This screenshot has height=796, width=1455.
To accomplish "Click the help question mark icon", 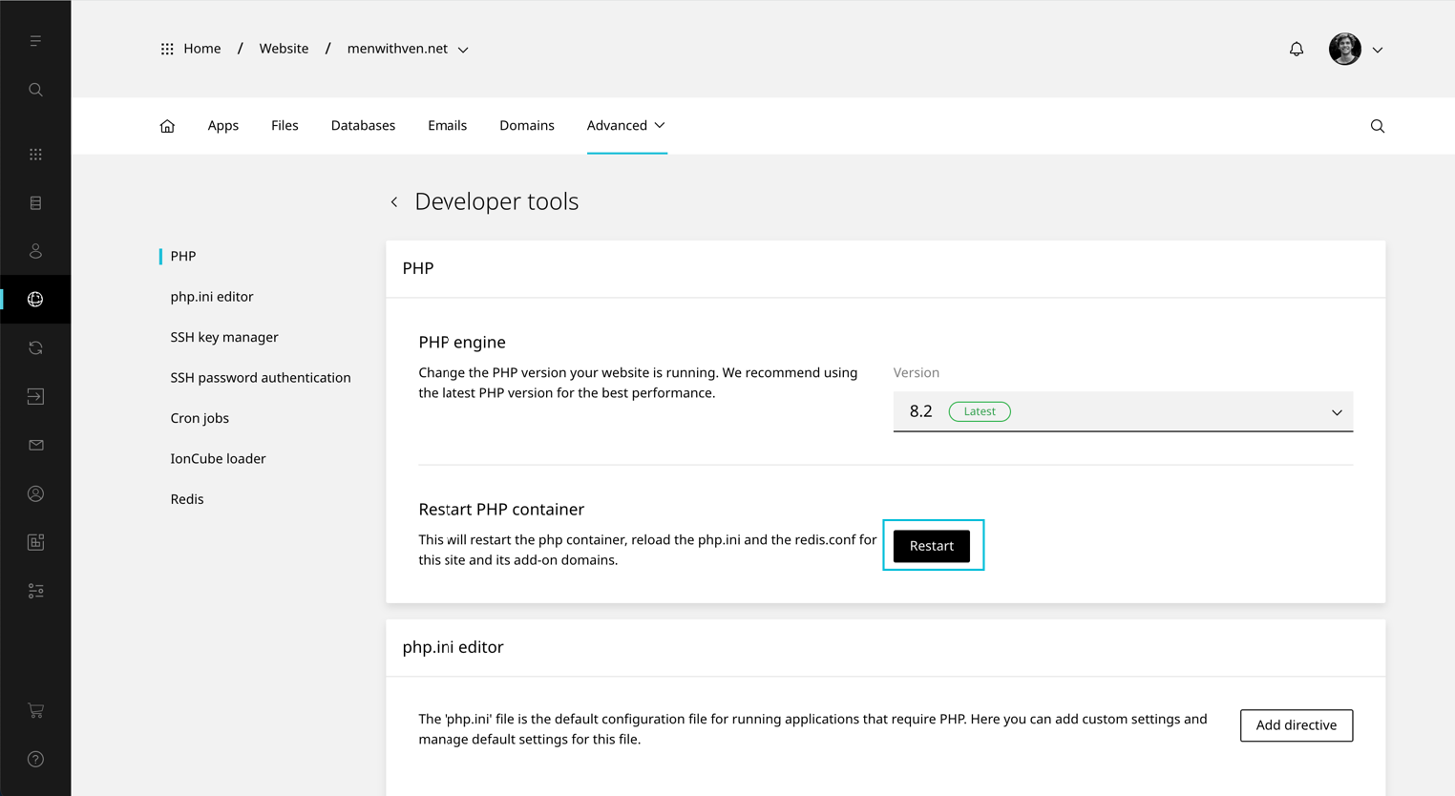I will pyautogui.click(x=35, y=760).
